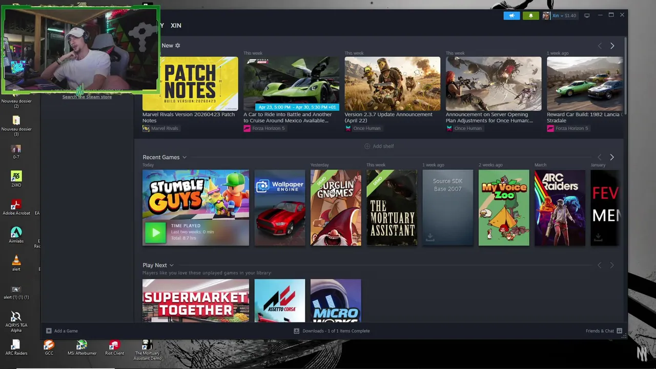Select the GCC desktop shortcut
The image size is (656, 369).
pos(49,348)
